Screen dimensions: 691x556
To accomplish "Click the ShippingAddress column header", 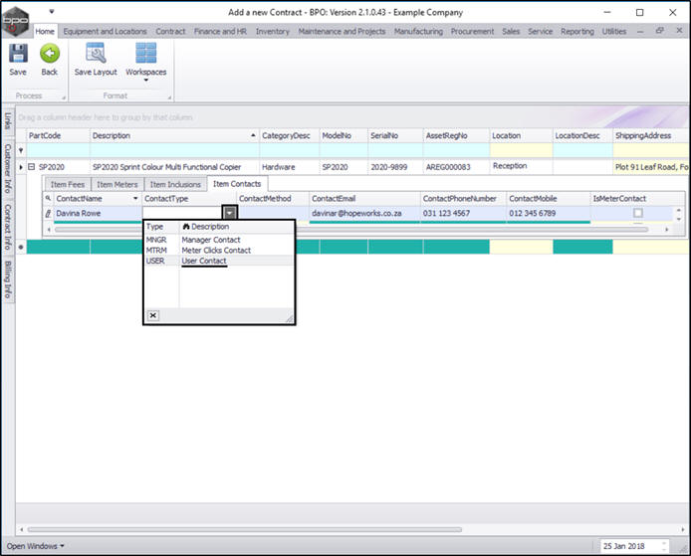I will click(x=650, y=135).
